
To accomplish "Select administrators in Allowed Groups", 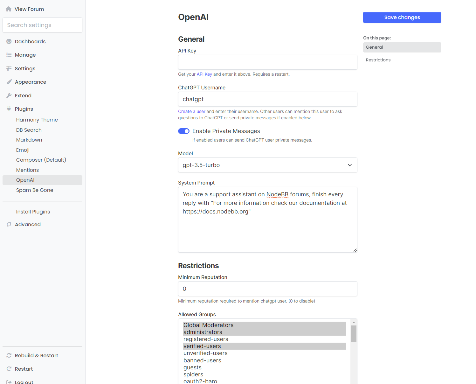I will 264,332.
